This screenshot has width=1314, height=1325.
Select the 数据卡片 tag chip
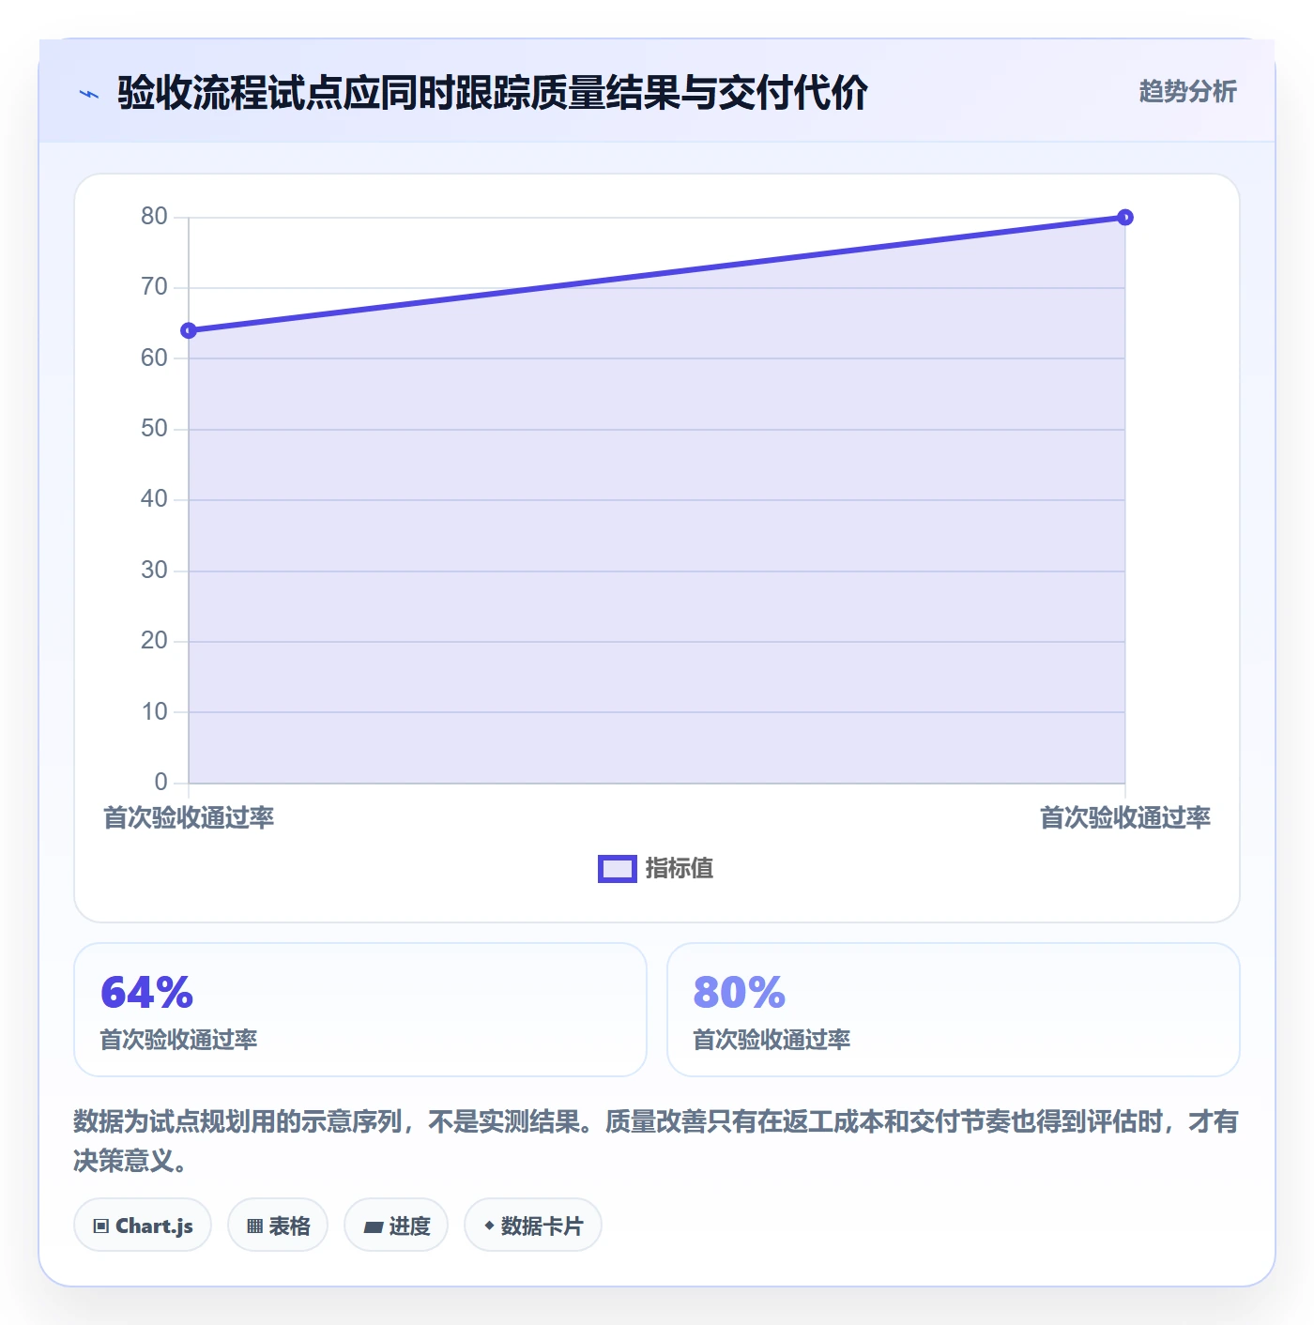[x=533, y=1226]
